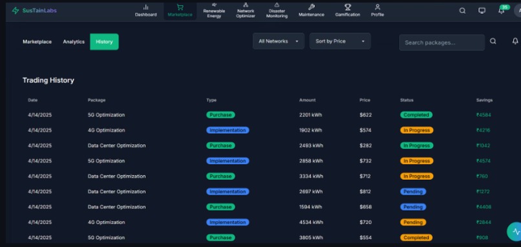Screen dimensions: 521x247
Task: Open the Sort by Price dropdown
Action: pyautogui.click(x=340, y=41)
